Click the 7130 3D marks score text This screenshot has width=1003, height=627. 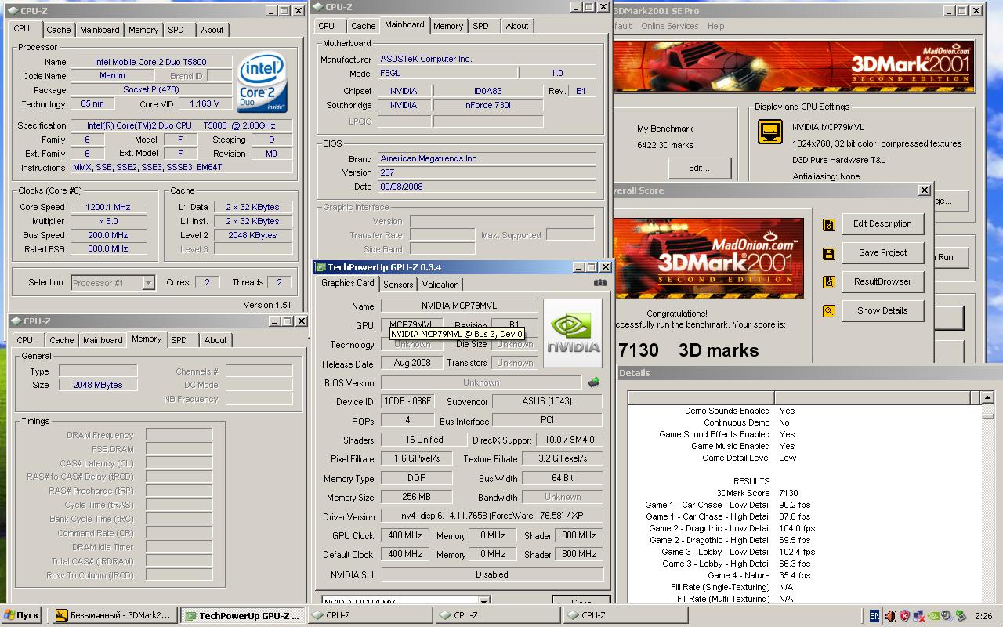pos(689,350)
